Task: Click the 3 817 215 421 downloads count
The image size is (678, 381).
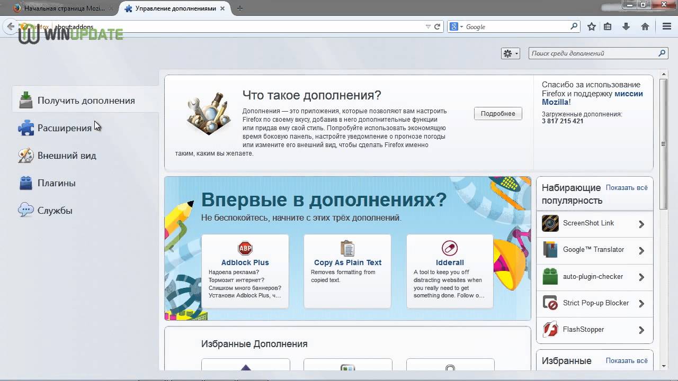Action: [x=563, y=121]
